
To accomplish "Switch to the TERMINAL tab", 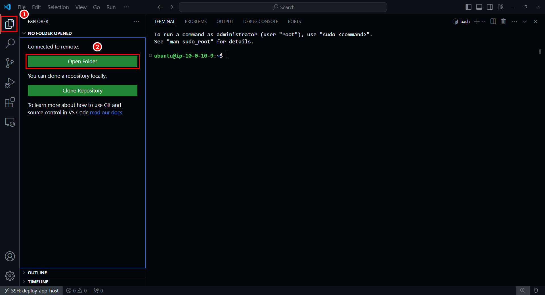I will coord(165,22).
